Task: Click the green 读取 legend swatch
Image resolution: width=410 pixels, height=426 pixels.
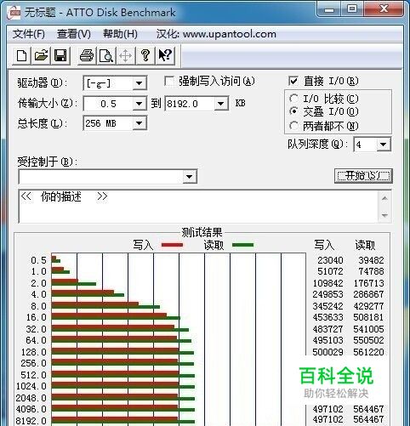Action: pos(242,245)
